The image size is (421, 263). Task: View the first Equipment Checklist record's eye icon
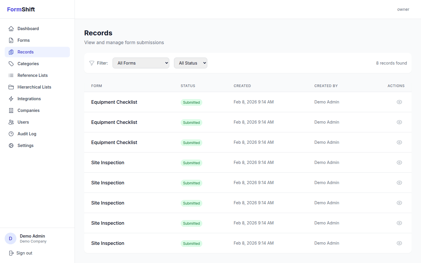point(399,102)
